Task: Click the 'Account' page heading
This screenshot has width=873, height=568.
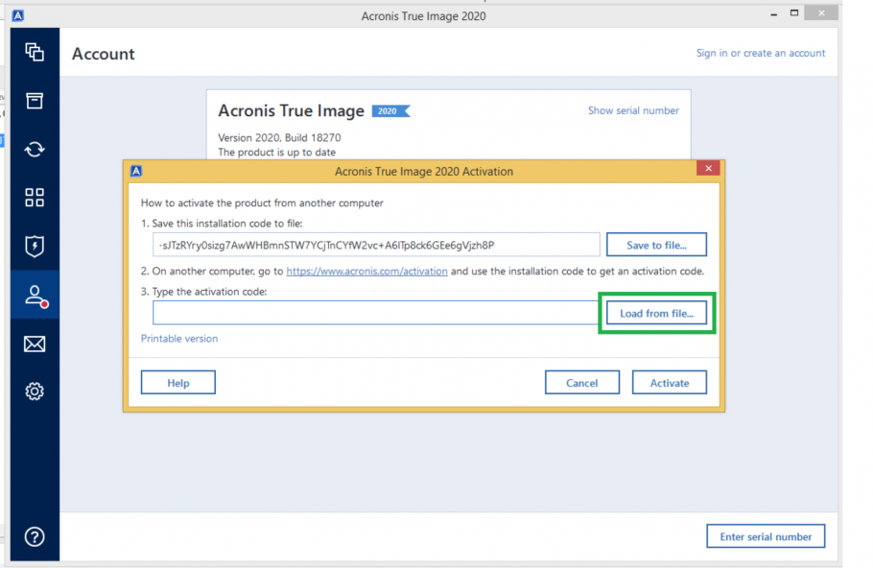Action: [x=103, y=54]
